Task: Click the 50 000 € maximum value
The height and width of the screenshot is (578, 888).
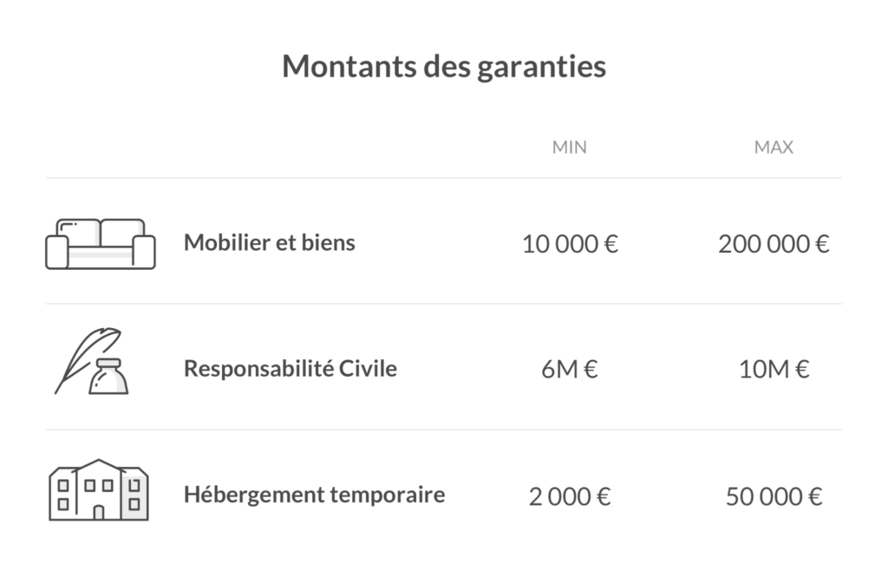Action: point(773,496)
